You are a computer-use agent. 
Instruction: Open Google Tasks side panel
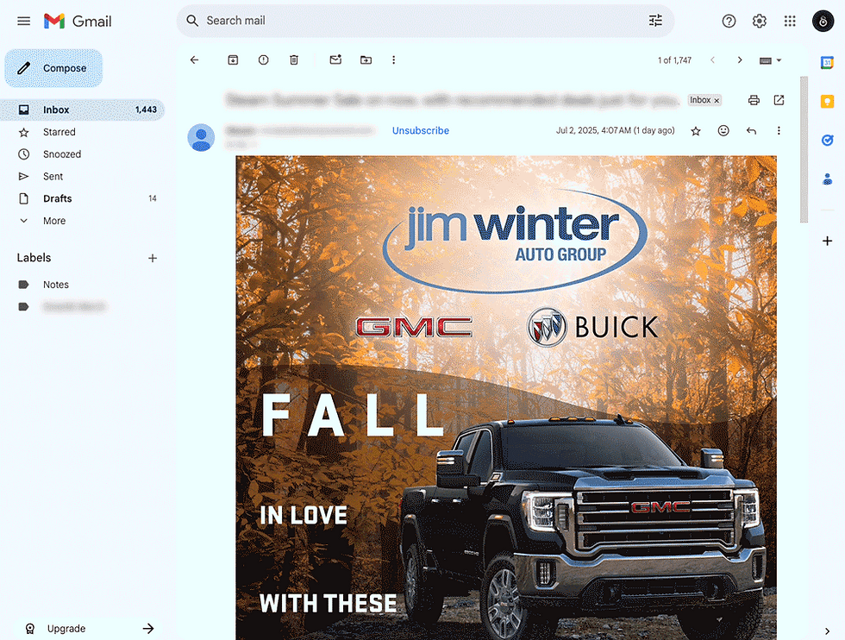(827, 141)
